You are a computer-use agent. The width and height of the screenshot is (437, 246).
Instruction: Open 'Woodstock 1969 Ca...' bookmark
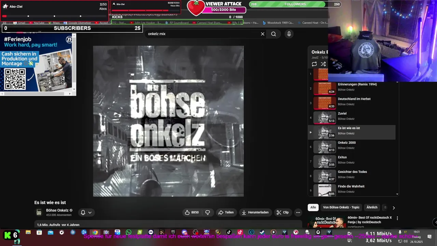tap(278, 23)
